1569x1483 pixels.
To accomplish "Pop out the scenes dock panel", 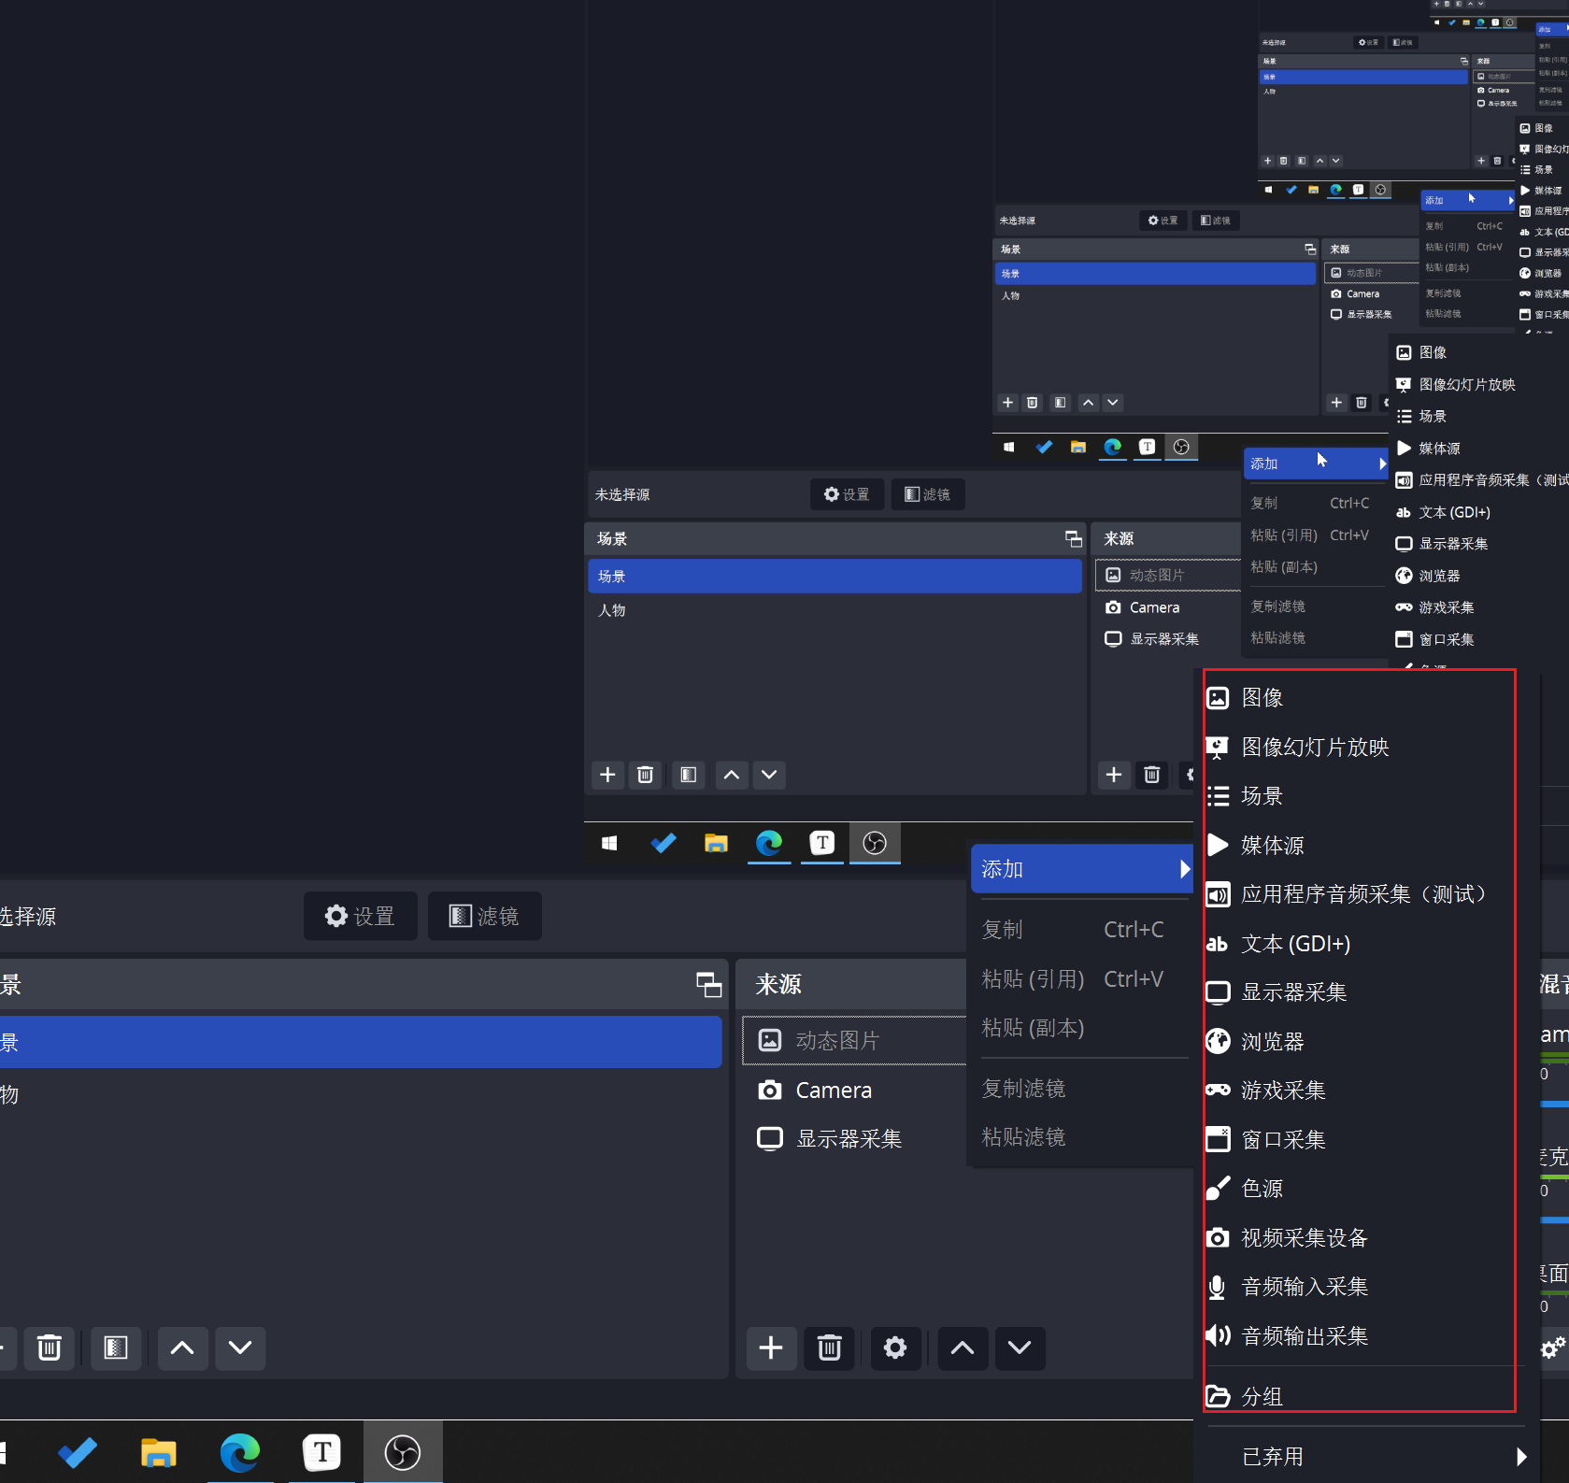I will point(708,984).
